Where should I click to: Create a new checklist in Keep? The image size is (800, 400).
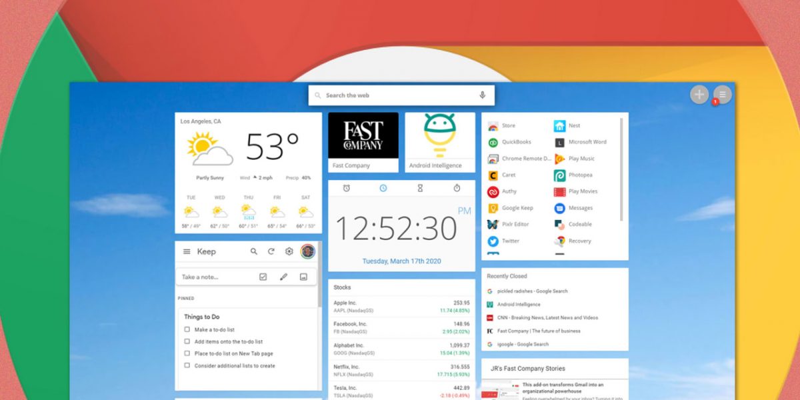tap(263, 276)
